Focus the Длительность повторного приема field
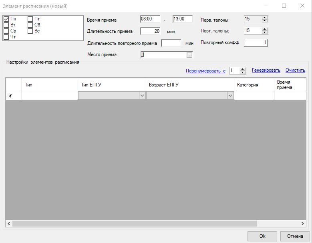Image resolution: width=312 pixels, height=243 pixels. [171, 43]
